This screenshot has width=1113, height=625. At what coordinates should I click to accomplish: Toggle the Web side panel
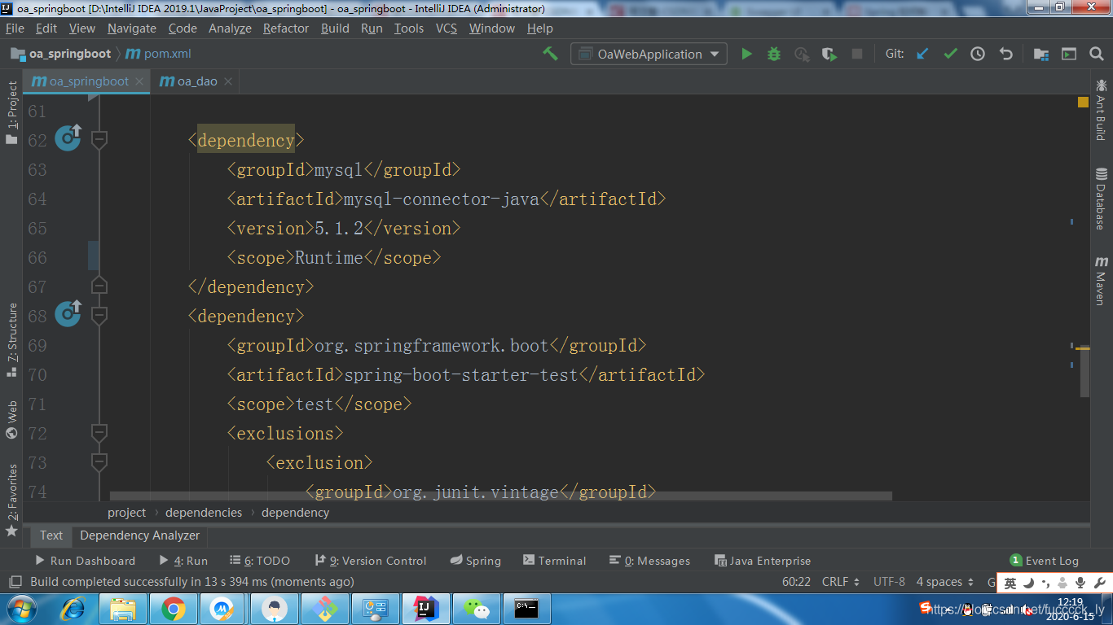(11, 418)
